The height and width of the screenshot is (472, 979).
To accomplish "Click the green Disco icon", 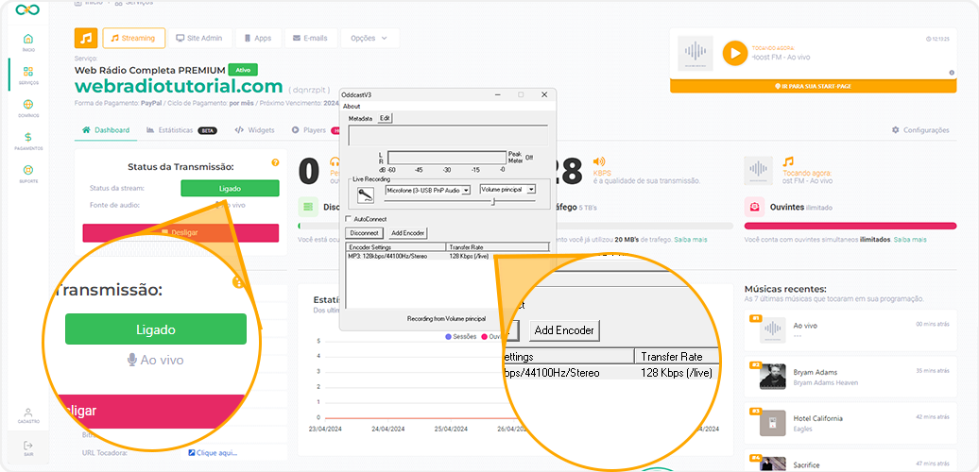I will click(308, 207).
